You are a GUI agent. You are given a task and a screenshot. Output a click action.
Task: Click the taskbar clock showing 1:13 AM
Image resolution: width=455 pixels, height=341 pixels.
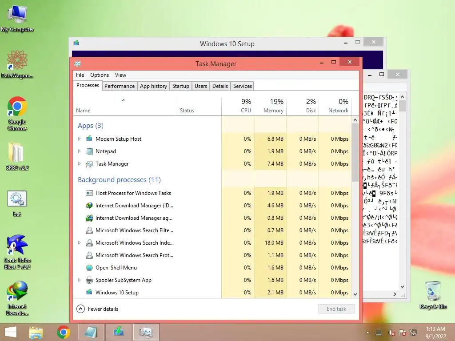pos(435,333)
